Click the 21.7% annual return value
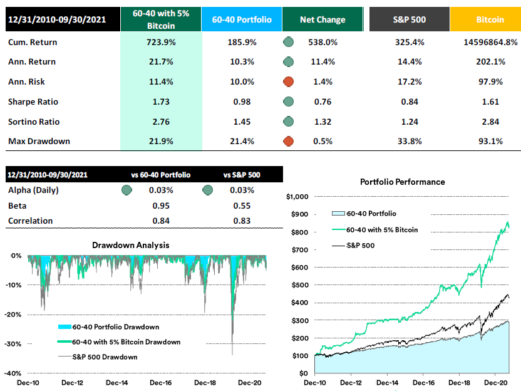Image resolution: width=521 pixels, height=391 pixels. (x=161, y=62)
